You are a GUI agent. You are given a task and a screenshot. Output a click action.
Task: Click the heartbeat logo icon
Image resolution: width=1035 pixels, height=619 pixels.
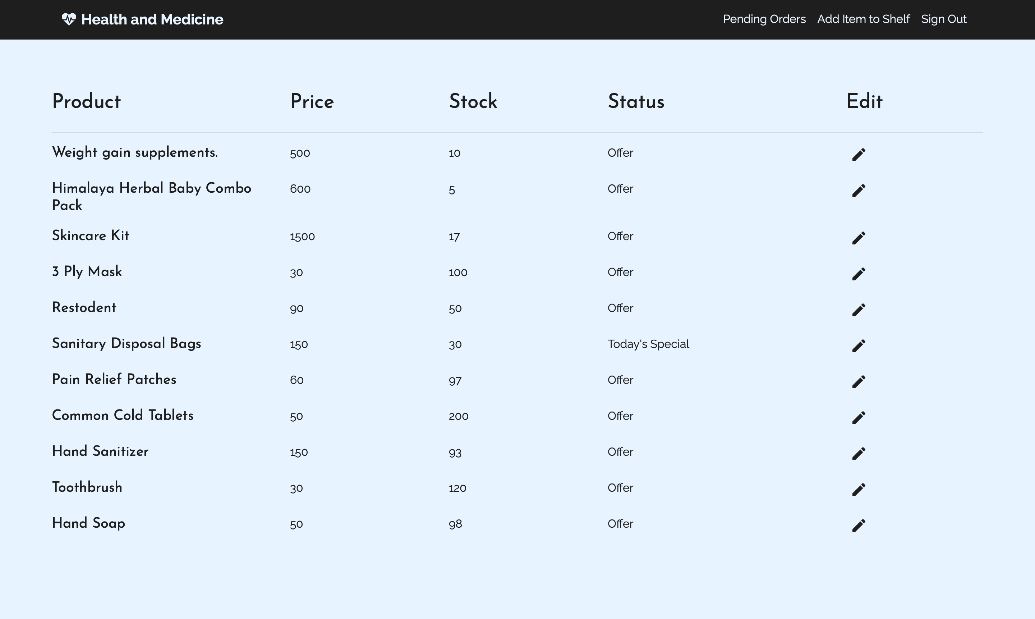[69, 19]
